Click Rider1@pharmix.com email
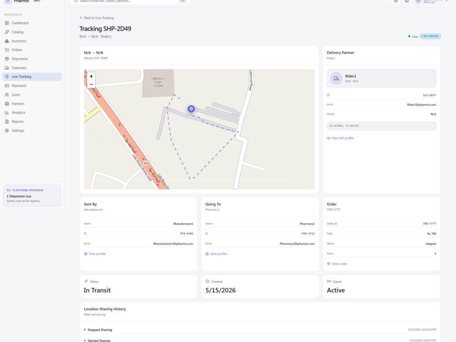The image size is (456, 342). point(421,105)
